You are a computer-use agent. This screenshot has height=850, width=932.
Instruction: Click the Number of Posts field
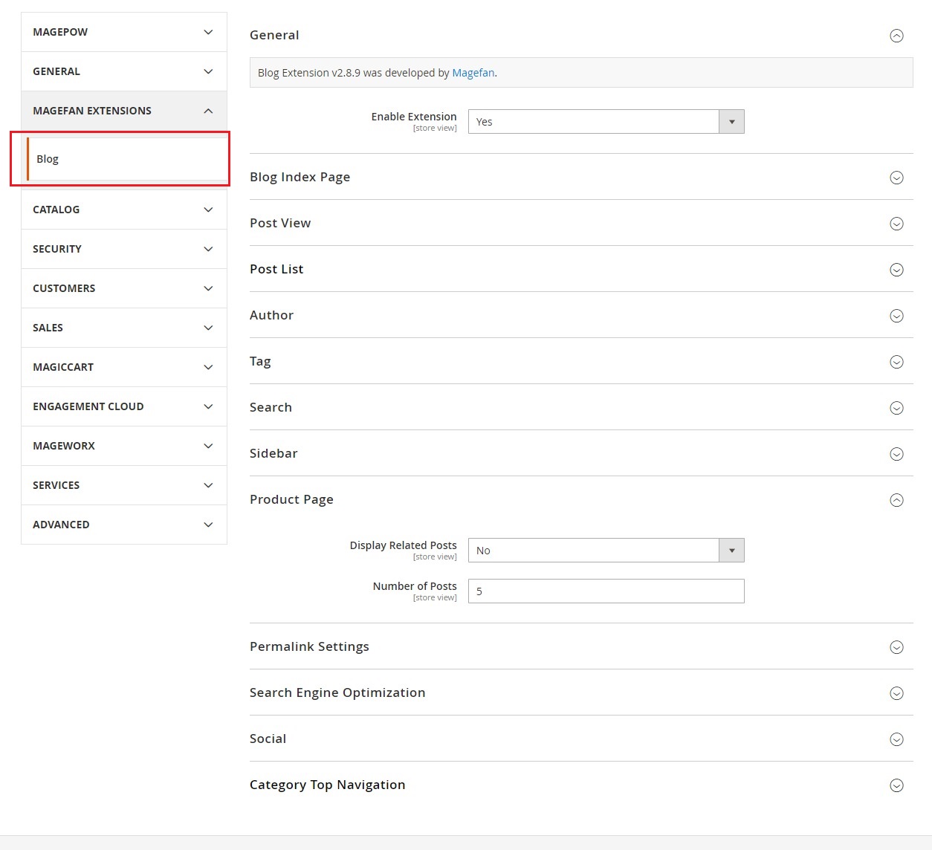[x=606, y=591]
